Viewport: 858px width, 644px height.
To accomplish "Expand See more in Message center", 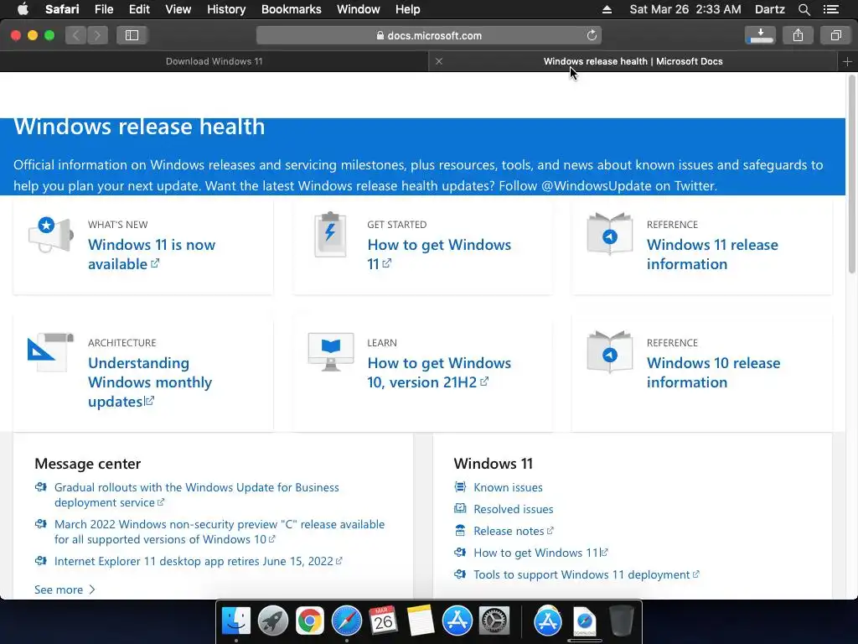I will pyautogui.click(x=65, y=589).
